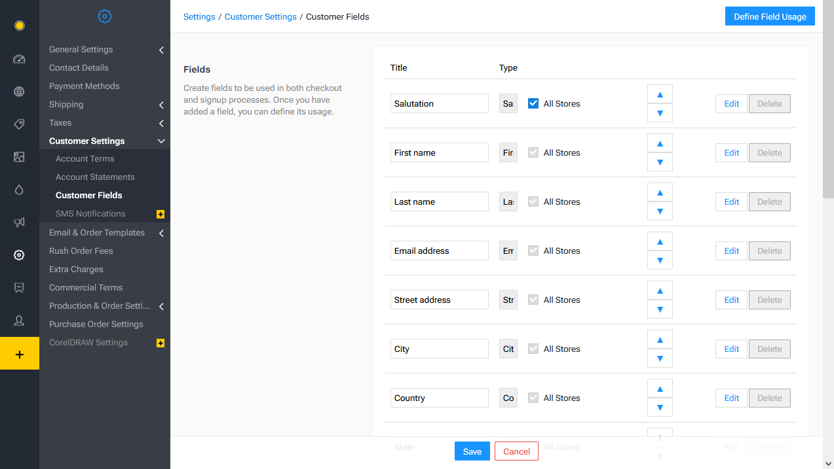This screenshot has width=834, height=469.
Task: Click the gear settings icon in sidebar
Action: click(19, 254)
